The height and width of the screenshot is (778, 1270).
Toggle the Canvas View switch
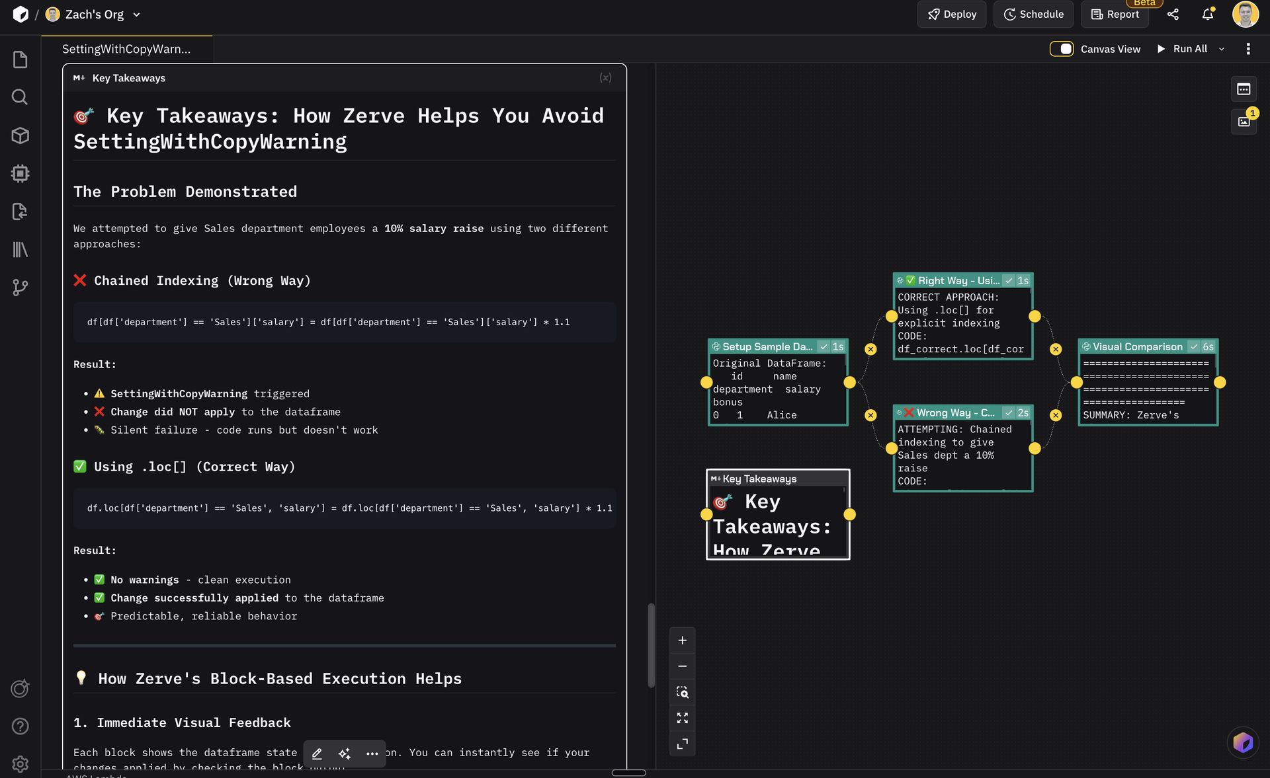(x=1061, y=49)
